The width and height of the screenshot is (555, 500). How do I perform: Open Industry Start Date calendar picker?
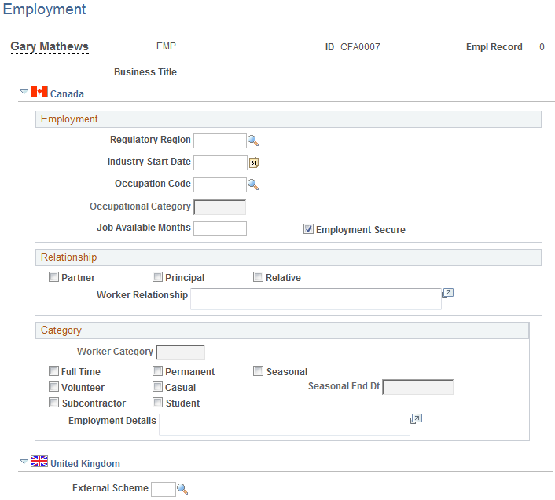pos(254,162)
